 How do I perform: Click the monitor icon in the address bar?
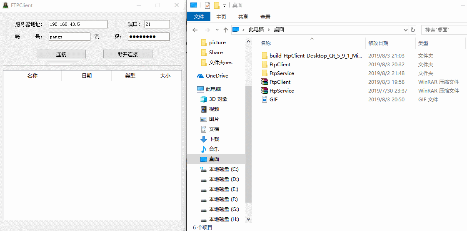pos(236,30)
